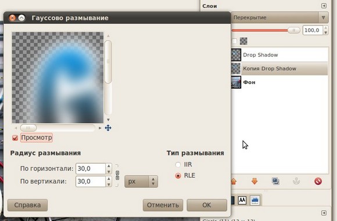Open the Перекрытие layer mode dropdown

(280, 17)
